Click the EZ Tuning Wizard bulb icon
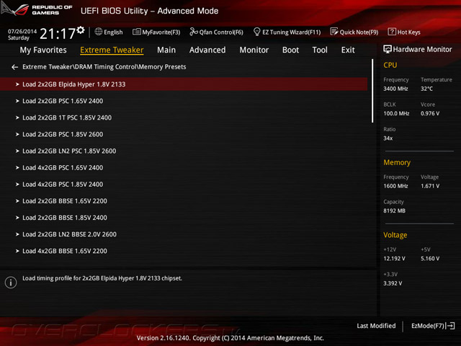This screenshot has height=346, width=461. point(256,32)
